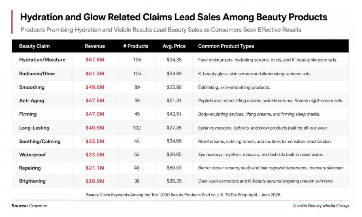Image resolution: width=362 pixels, height=217 pixels.
Task: Select the Long-Lasting claim cell
Action: pos(34,128)
